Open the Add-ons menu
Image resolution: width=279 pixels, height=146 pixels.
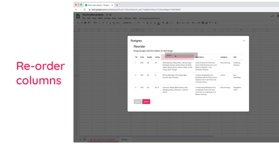127,18
